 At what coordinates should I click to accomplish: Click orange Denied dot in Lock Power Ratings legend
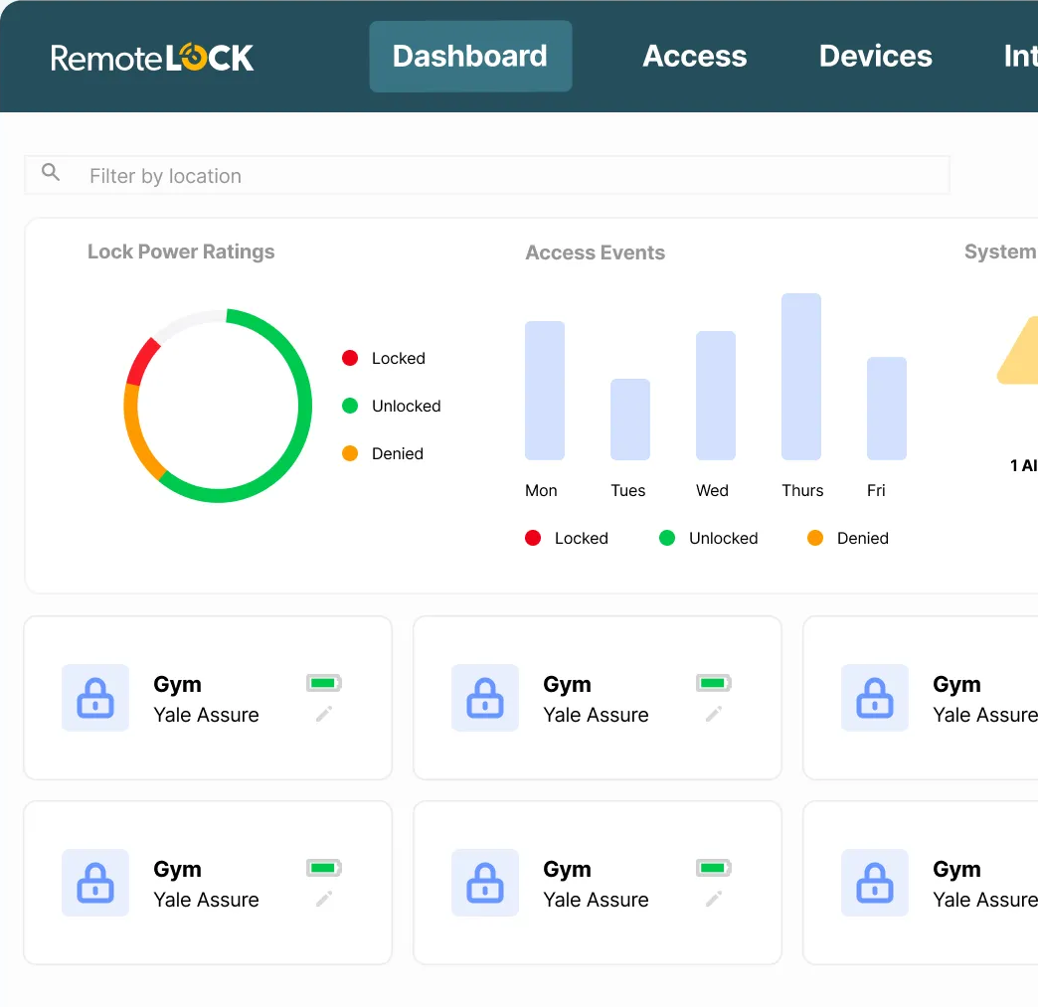pyautogui.click(x=350, y=453)
